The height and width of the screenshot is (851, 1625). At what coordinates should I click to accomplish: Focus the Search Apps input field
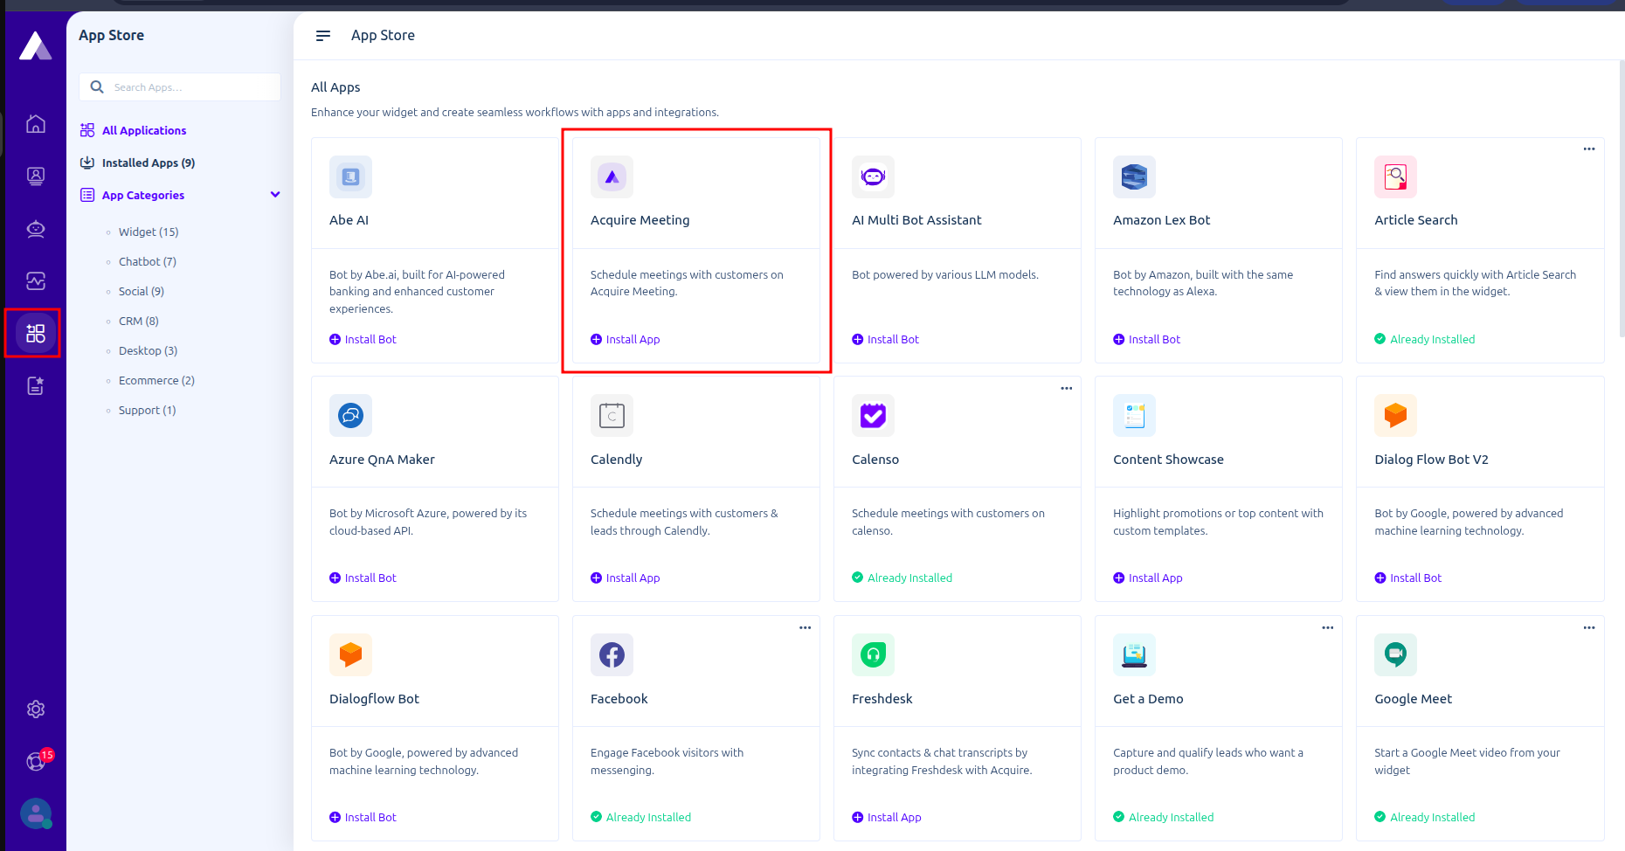(x=180, y=87)
